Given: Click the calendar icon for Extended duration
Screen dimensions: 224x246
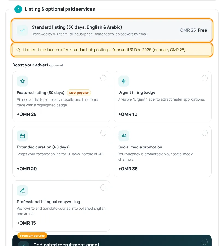Looking at the screenshot, I should [x=22, y=136].
